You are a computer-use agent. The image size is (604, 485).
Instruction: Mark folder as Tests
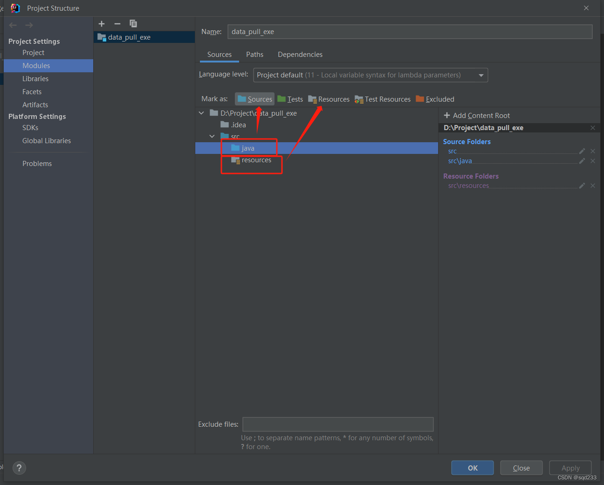[x=290, y=99]
